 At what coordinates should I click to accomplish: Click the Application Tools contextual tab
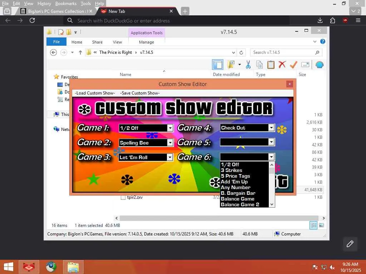(x=147, y=33)
